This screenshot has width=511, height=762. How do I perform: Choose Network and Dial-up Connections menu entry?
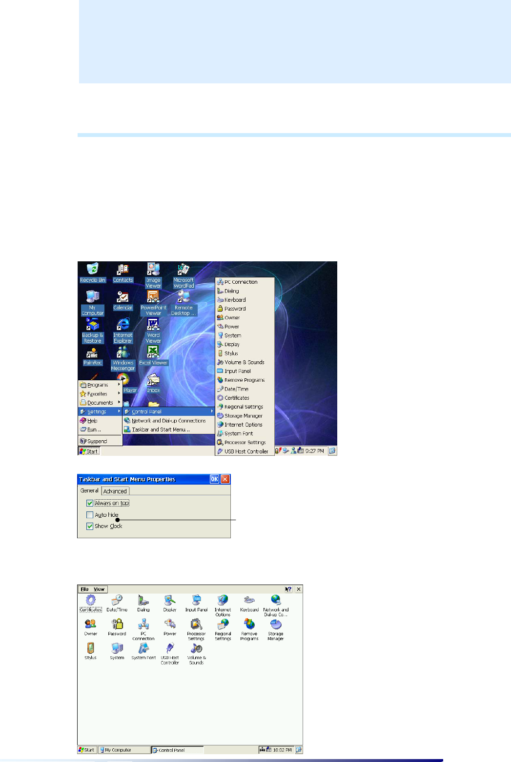click(x=169, y=421)
